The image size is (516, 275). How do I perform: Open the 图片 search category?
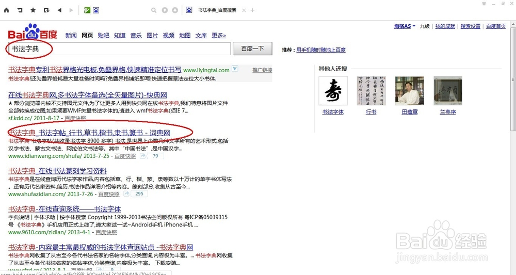(x=152, y=35)
